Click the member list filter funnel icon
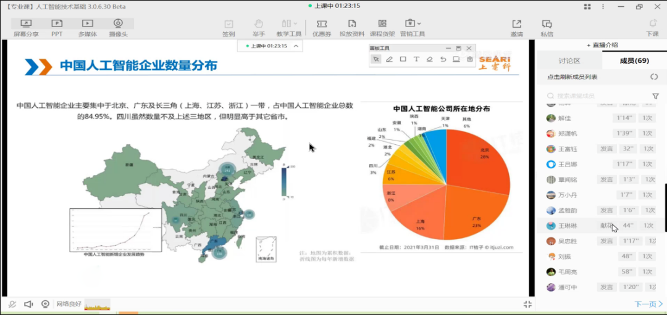This screenshot has width=667, height=315. (655, 96)
